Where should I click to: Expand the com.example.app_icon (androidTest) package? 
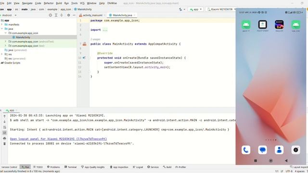click(x=6, y=41)
